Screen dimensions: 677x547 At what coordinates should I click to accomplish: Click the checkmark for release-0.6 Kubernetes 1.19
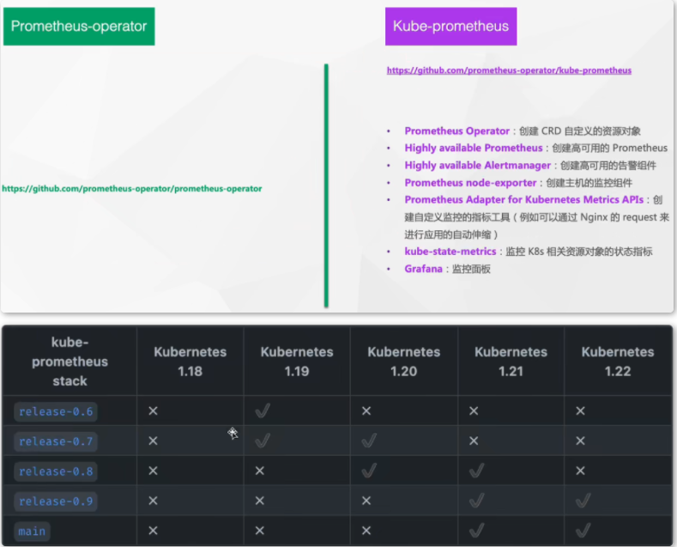point(263,410)
